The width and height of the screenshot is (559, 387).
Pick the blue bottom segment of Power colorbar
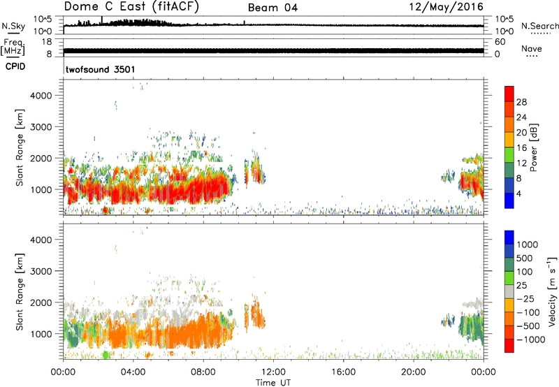(509, 200)
